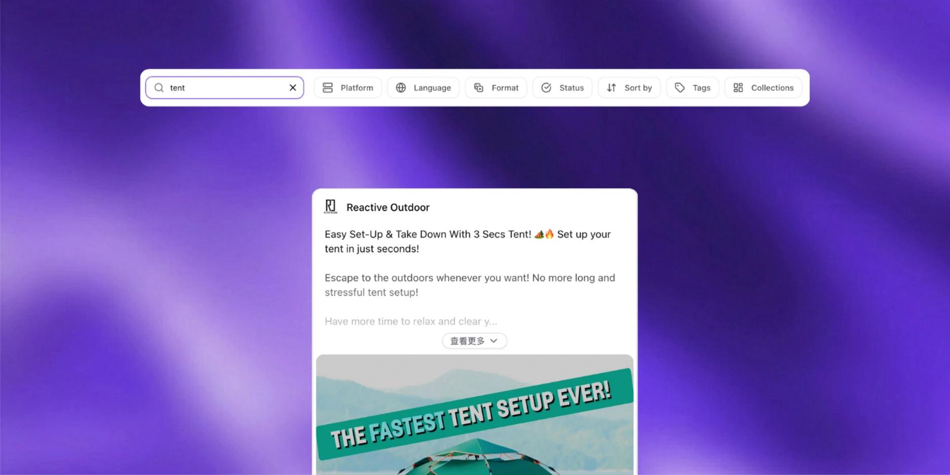This screenshot has width=950, height=475.
Task: Clear the search text with X
Action: [x=293, y=88]
